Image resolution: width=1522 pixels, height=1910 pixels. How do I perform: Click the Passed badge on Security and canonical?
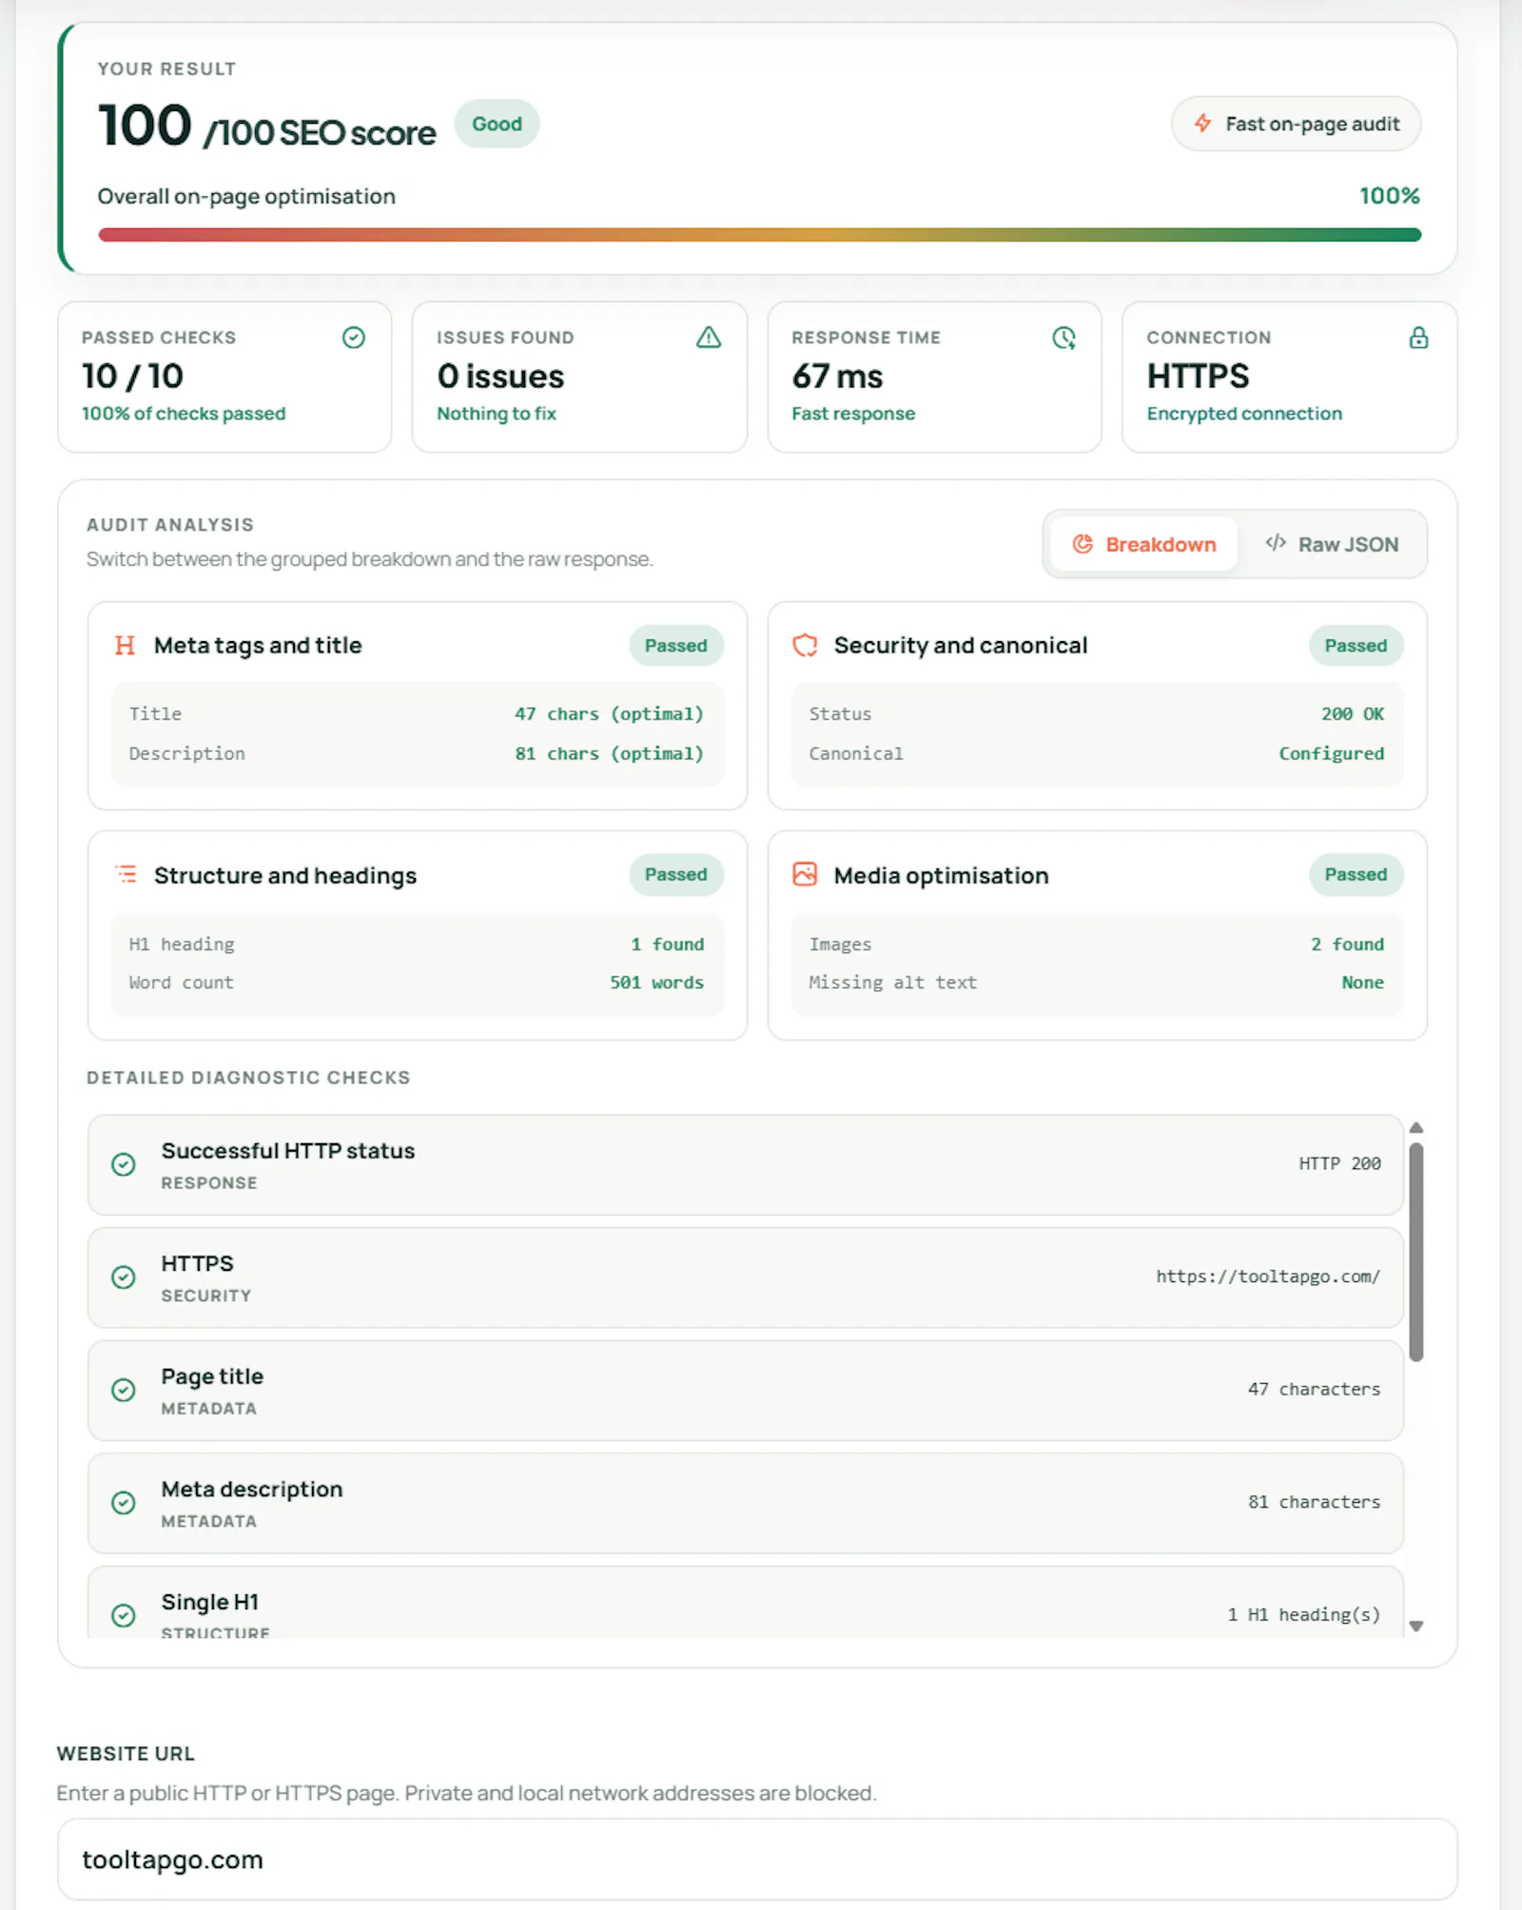[1356, 646]
